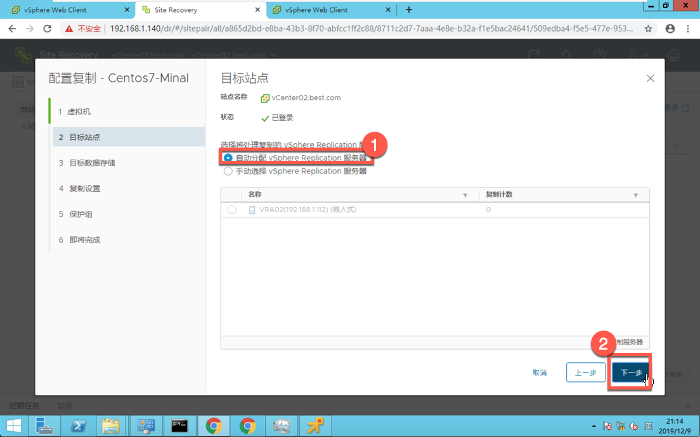The width and height of the screenshot is (700, 437).
Task: Select VRA02(192.168.1.112) row radio button
Action: [x=231, y=210]
